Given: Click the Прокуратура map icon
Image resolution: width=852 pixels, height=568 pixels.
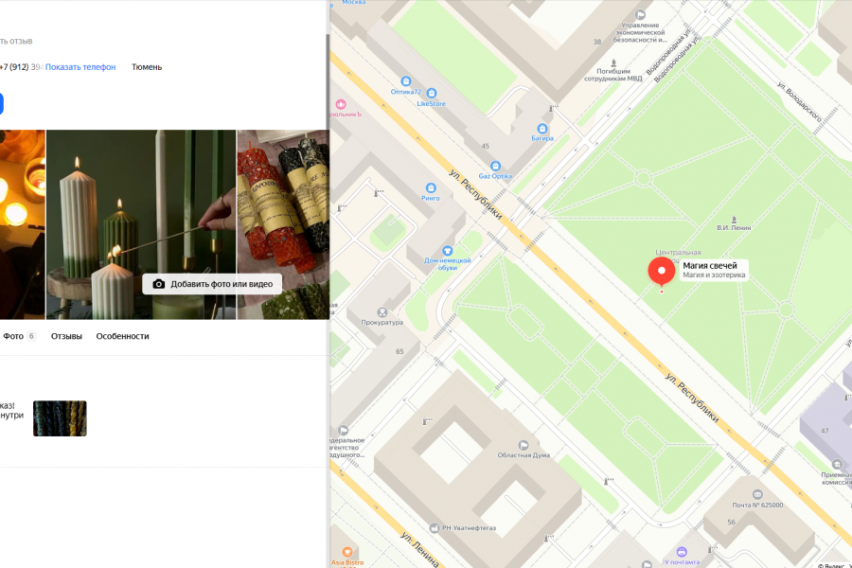Looking at the screenshot, I should [382, 312].
